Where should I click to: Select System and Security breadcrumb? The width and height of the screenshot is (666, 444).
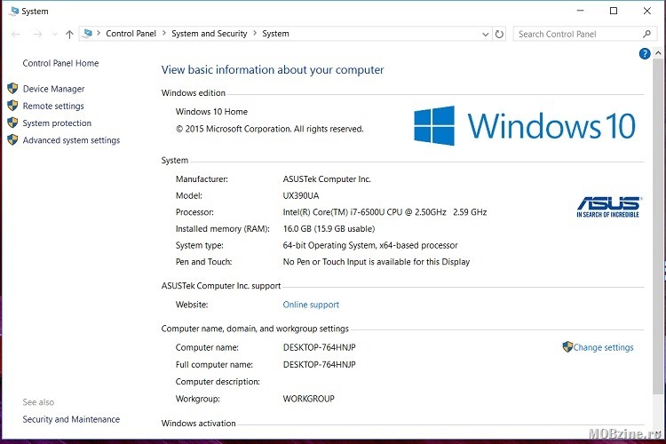(x=209, y=34)
